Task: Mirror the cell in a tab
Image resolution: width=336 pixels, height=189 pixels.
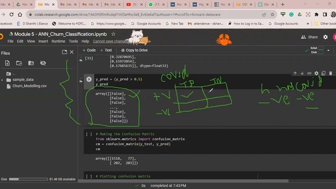Action: [x=323, y=73]
